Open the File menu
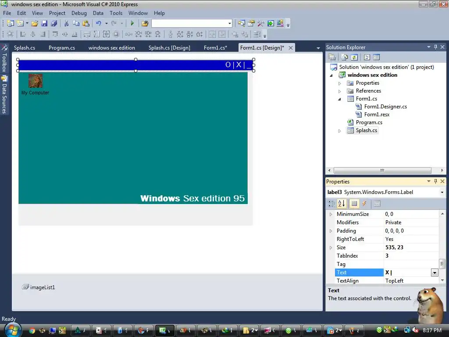The image size is (449, 337). 7,13
